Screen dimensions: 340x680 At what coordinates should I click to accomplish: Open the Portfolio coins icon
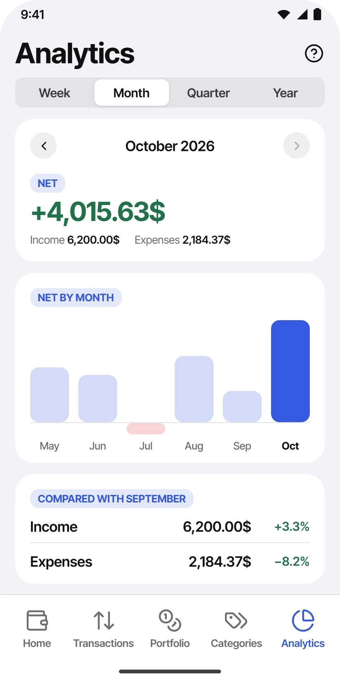(170, 620)
